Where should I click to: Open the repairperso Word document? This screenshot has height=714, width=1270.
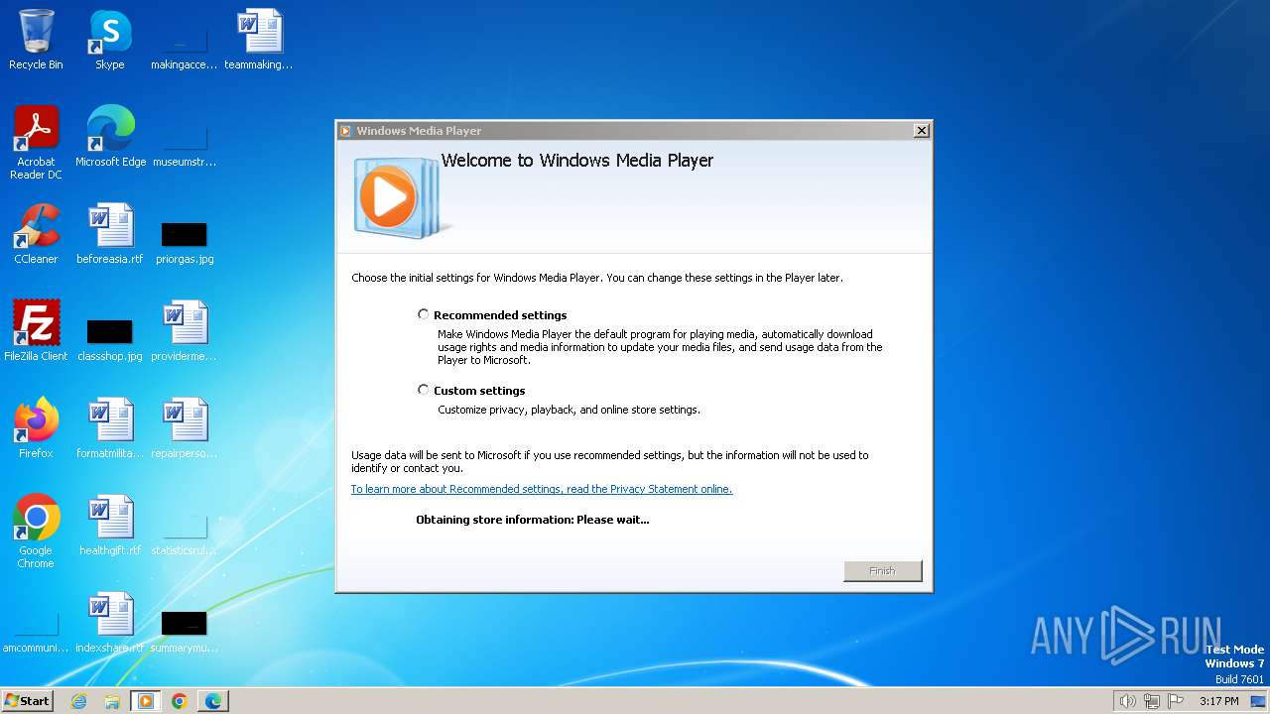(x=185, y=428)
